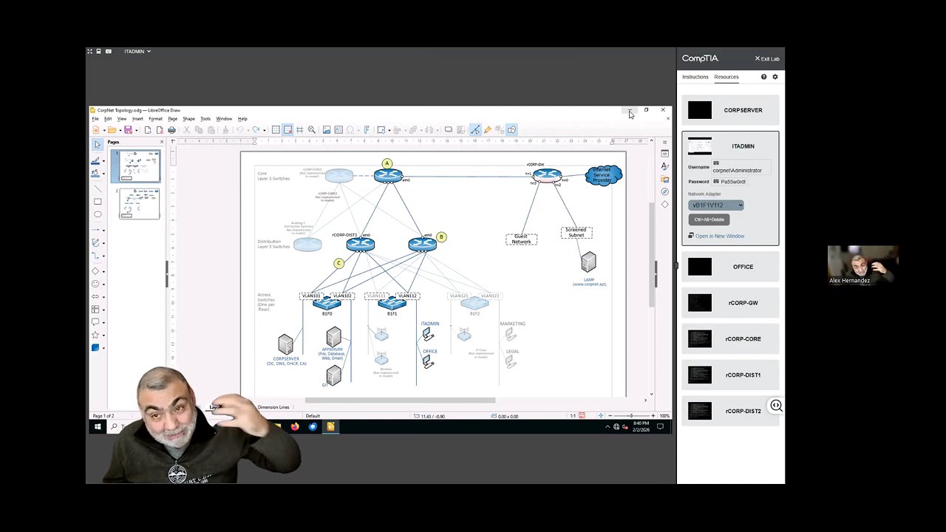
Task: Select the Ellipse drawing tool
Action: [97, 214]
